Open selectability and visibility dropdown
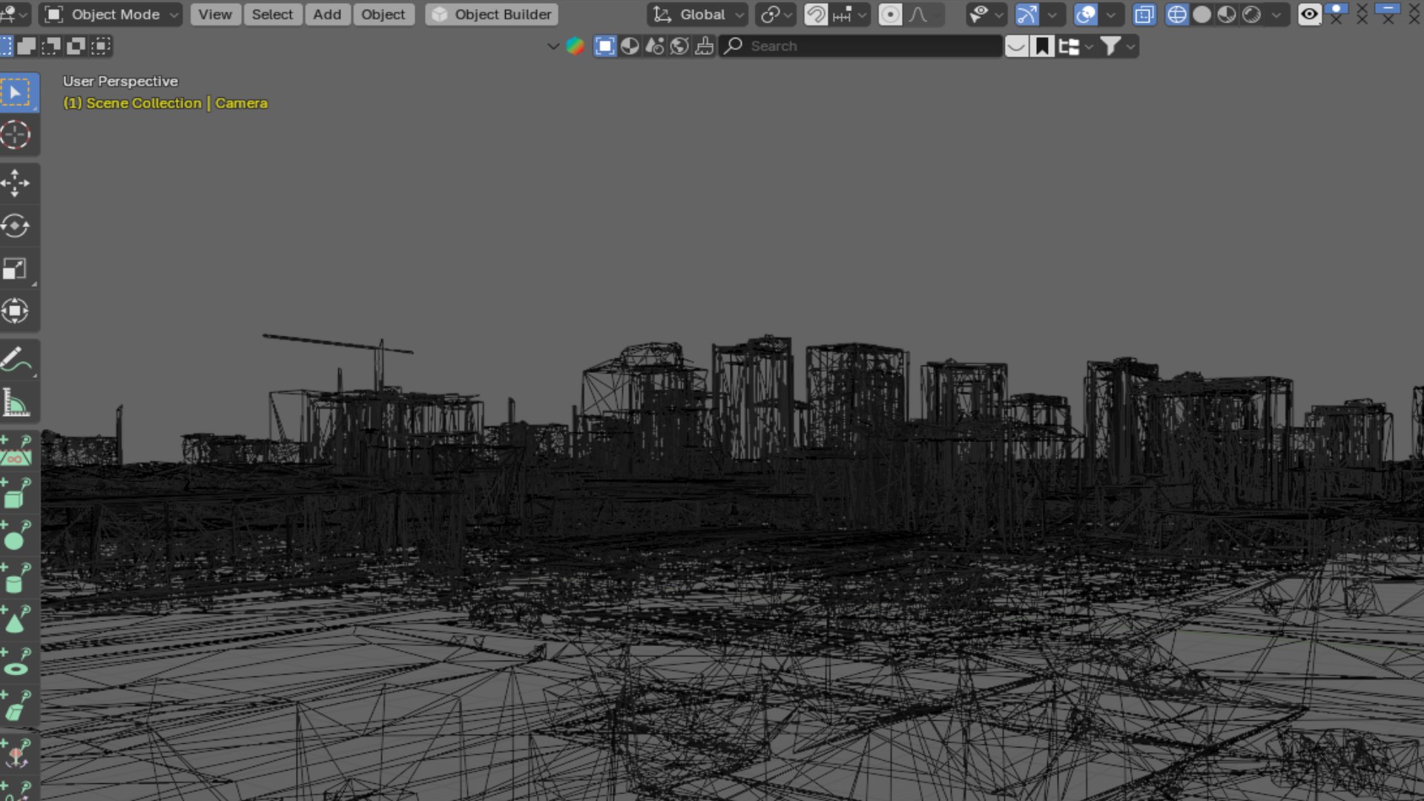This screenshot has width=1424, height=801. coord(986,14)
